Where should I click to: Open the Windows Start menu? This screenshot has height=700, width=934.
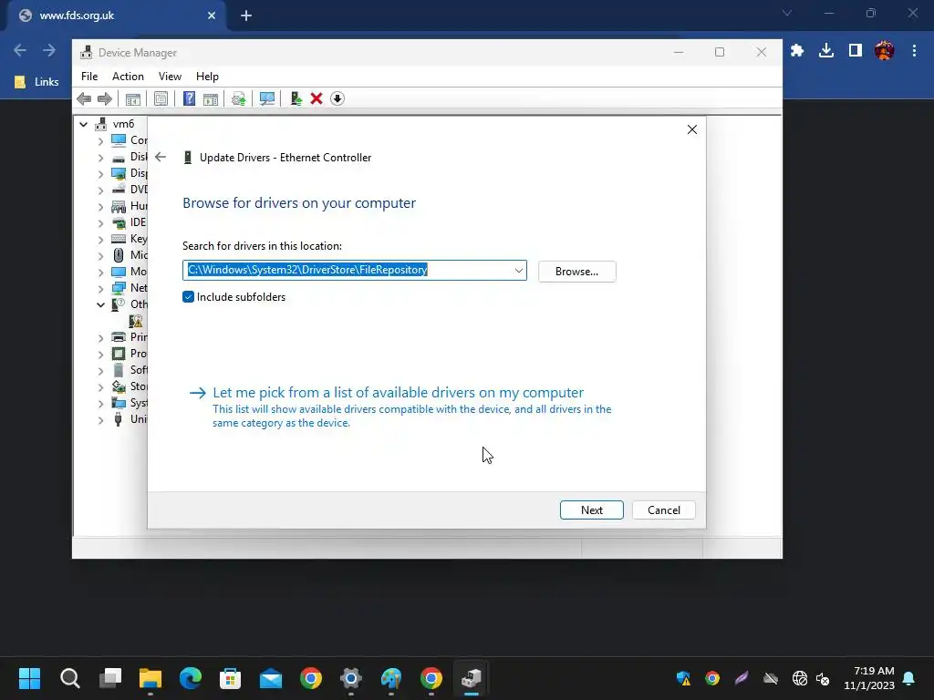click(x=29, y=678)
